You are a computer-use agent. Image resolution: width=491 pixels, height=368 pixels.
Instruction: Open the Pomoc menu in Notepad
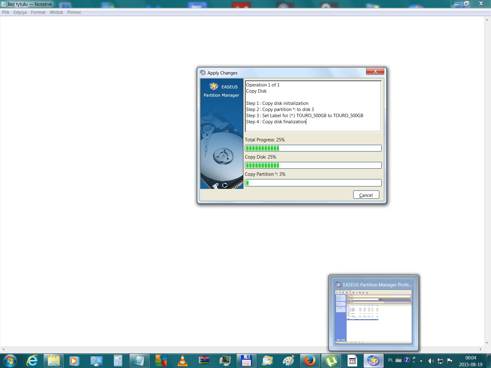74,12
